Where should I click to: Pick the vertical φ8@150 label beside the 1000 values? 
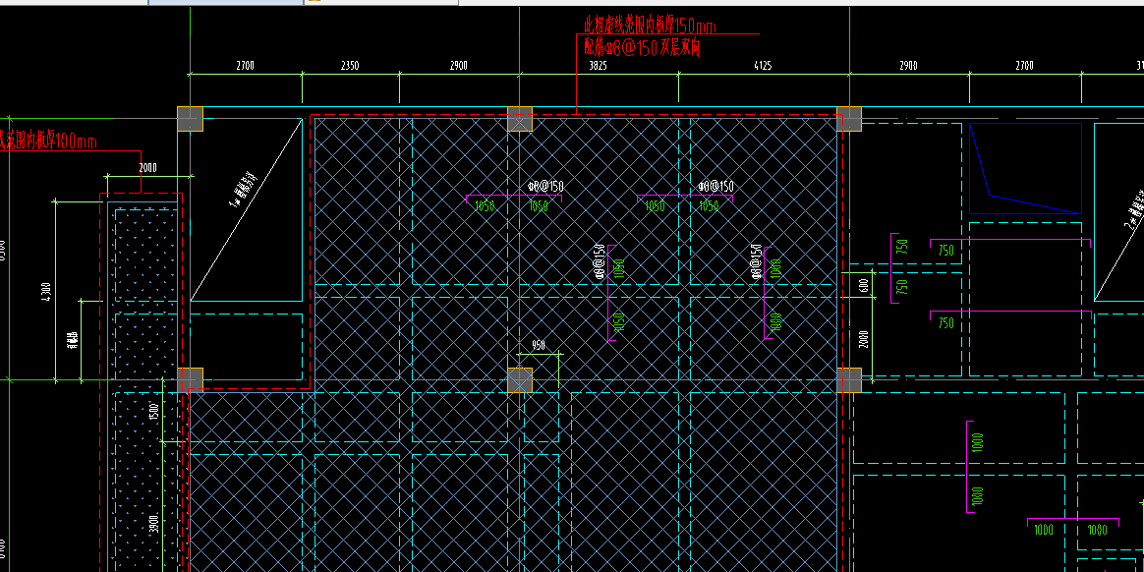(756, 262)
